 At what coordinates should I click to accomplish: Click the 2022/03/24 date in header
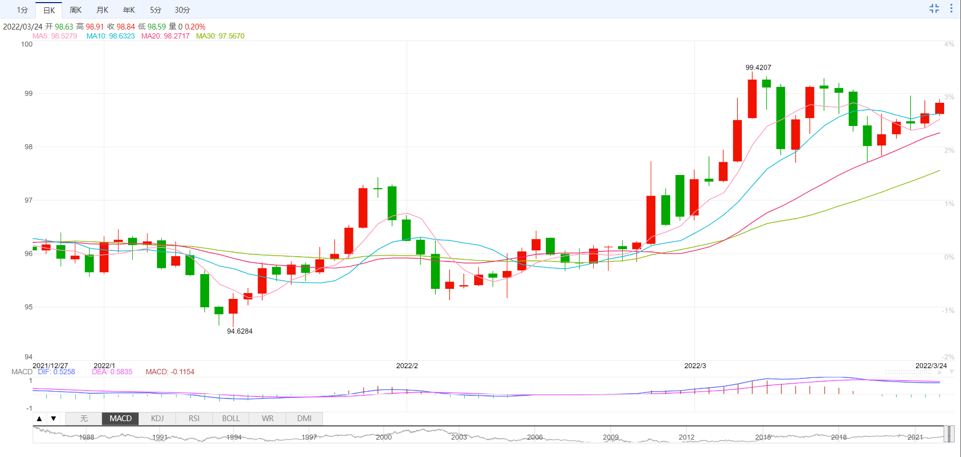23,26
